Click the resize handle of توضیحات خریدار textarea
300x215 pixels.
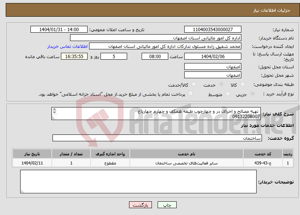pos(22,191)
